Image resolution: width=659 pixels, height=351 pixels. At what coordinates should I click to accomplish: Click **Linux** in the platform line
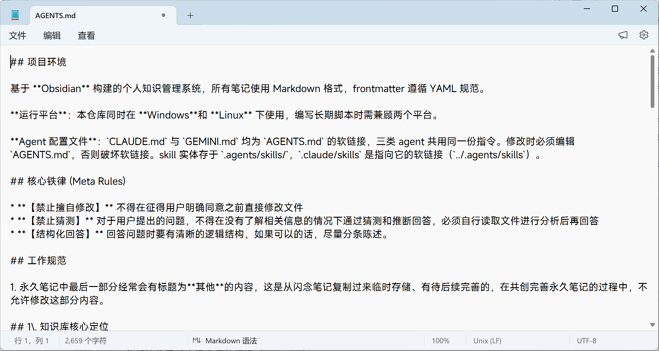click(231, 115)
